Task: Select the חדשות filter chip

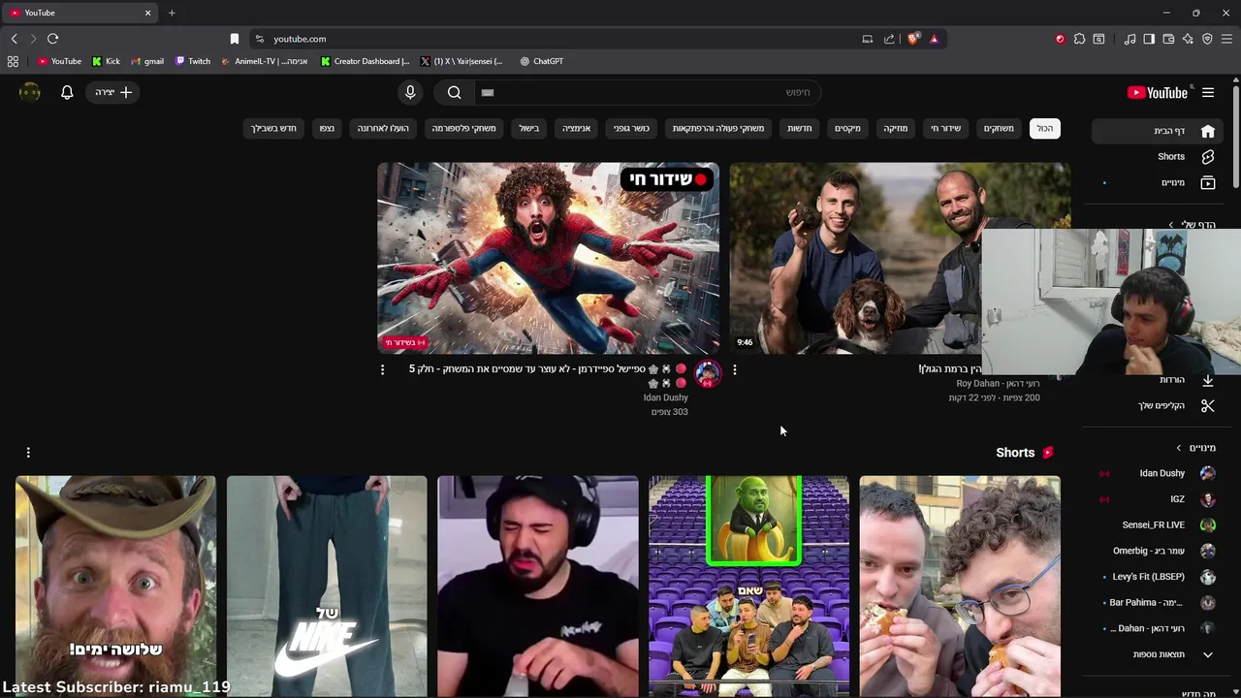Action: click(x=799, y=128)
